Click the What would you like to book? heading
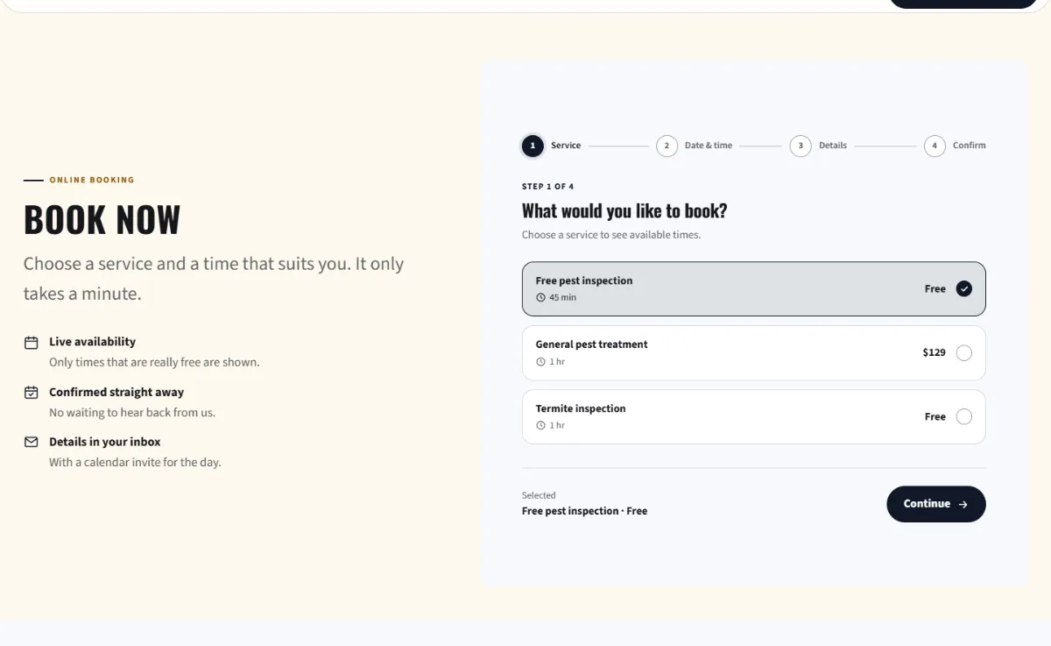 (x=624, y=211)
